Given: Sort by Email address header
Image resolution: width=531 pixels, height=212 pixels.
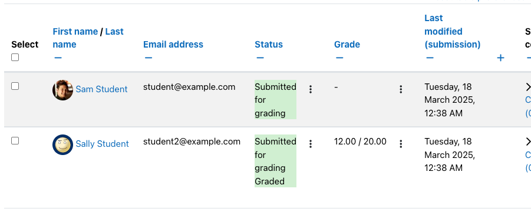Looking at the screenshot, I should click(x=173, y=45).
